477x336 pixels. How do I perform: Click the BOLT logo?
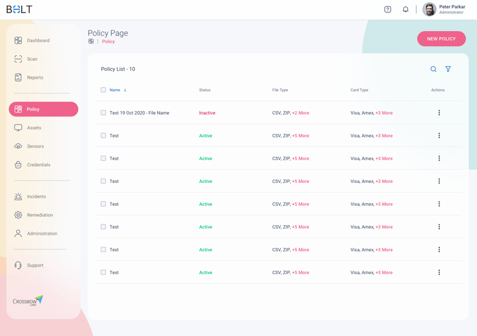coord(19,9)
